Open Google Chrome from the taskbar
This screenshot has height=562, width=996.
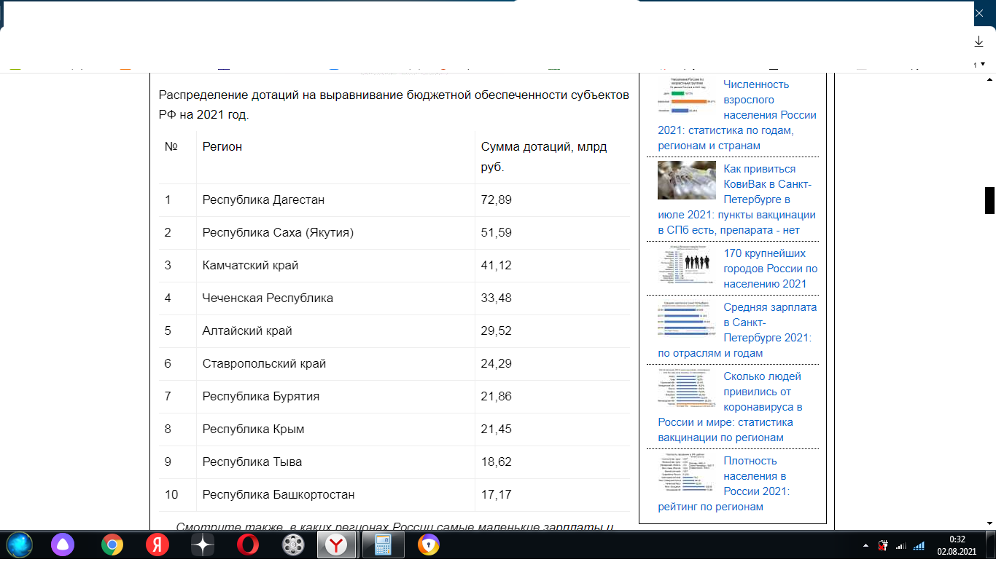pos(112,545)
